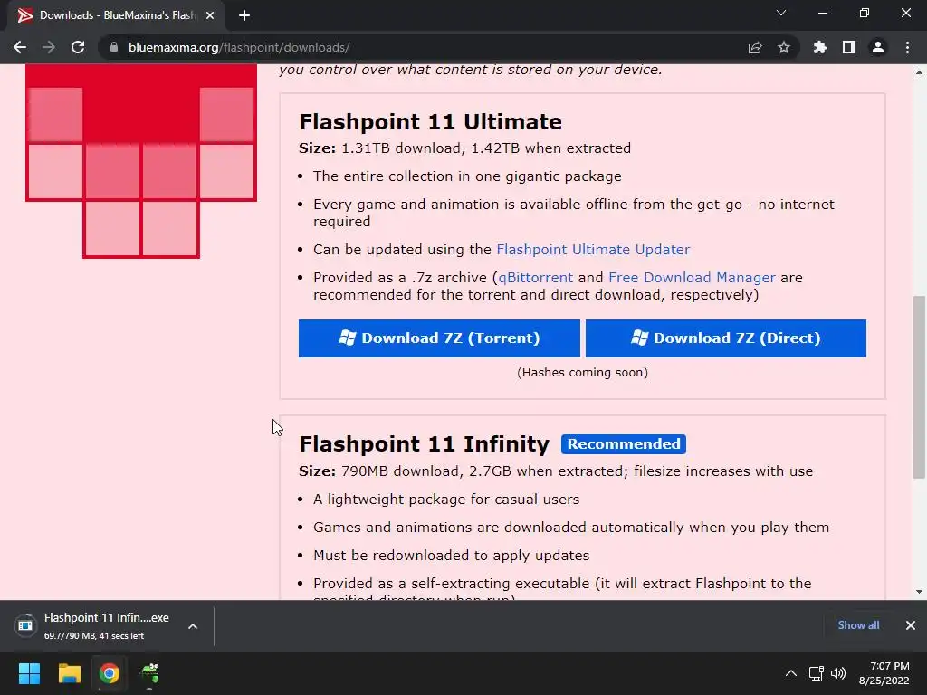
Task: Close the Downloads - BlueMaxima's tab
Action: (210, 15)
